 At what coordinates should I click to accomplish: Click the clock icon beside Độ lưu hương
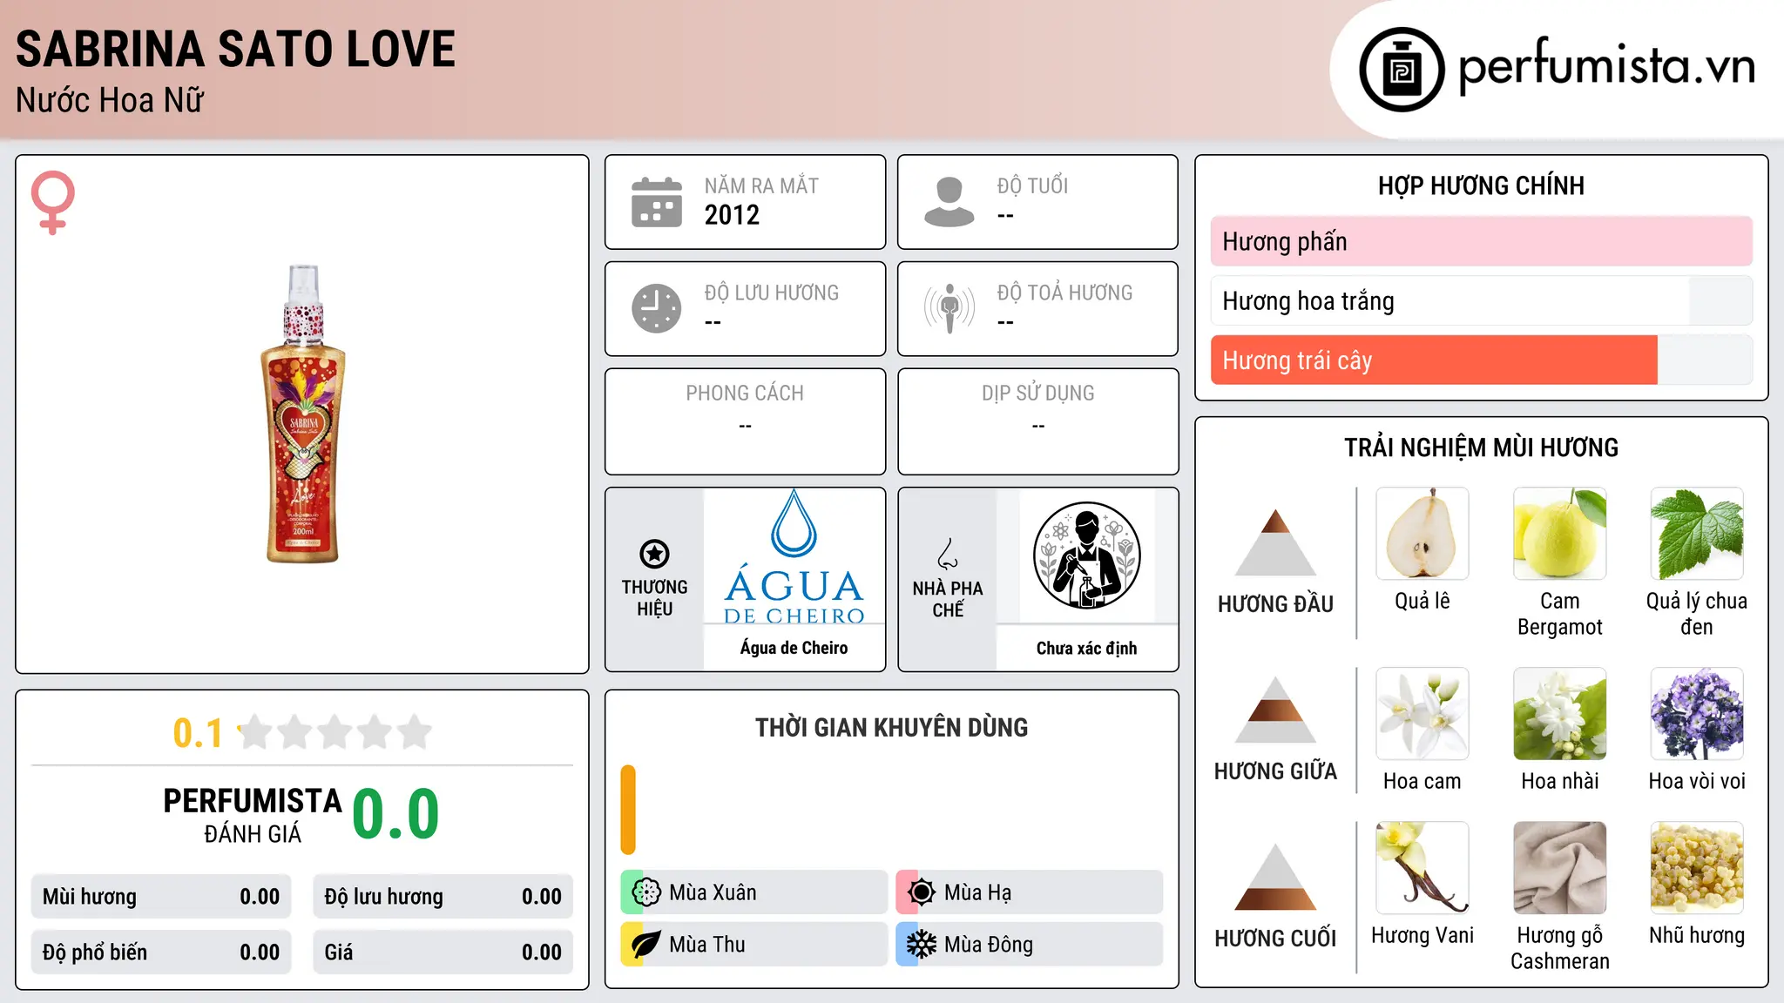657,308
